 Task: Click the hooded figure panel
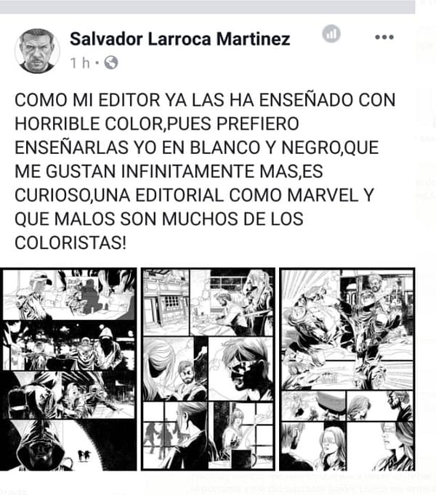point(68,445)
